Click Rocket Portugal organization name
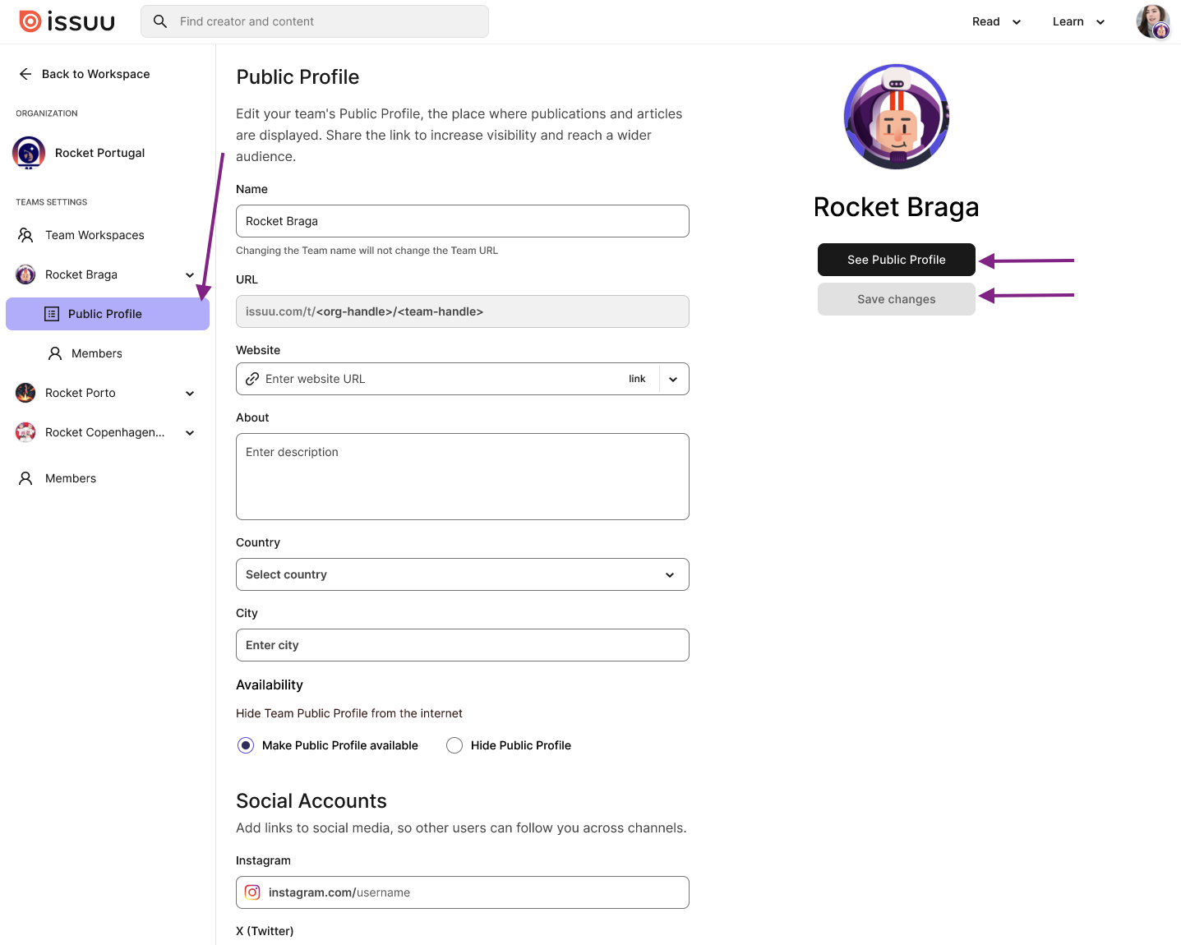The width and height of the screenshot is (1181, 945). 100,153
